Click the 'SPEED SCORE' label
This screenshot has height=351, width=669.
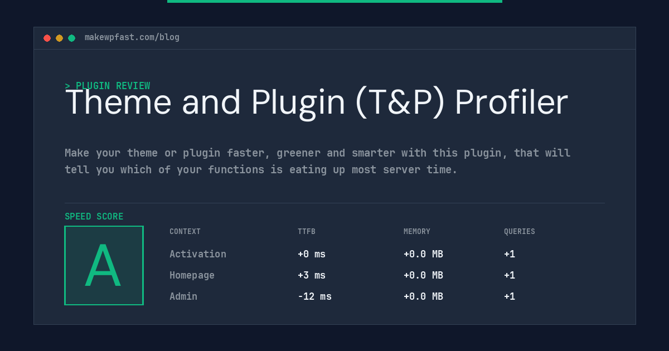point(94,217)
